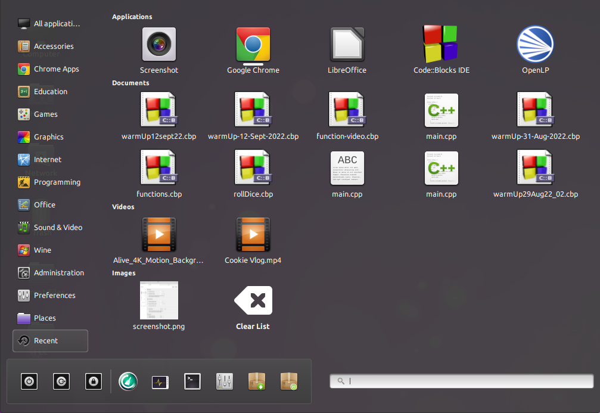Focus the menu search field

(x=462, y=381)
